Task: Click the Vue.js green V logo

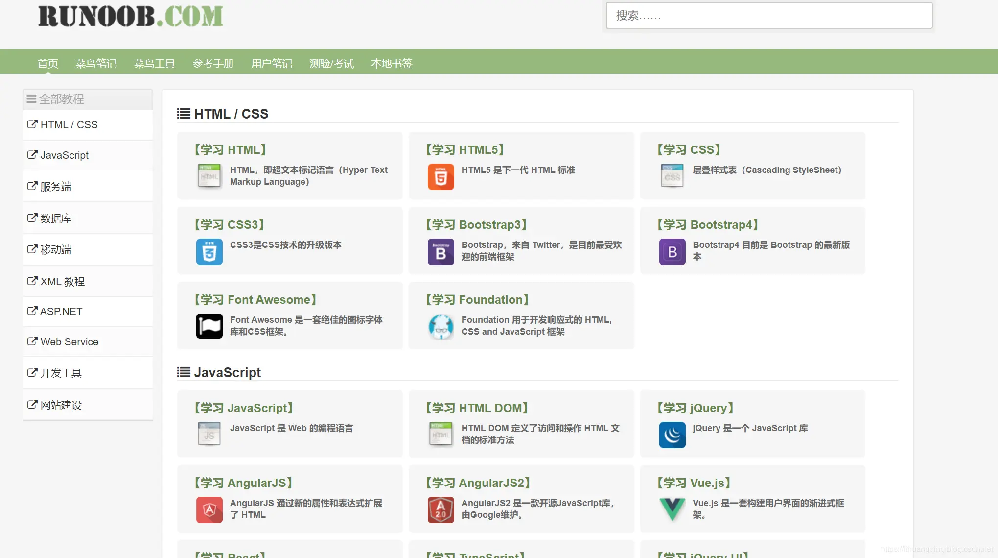Action: pyautogui.click(x=672, y=509)
